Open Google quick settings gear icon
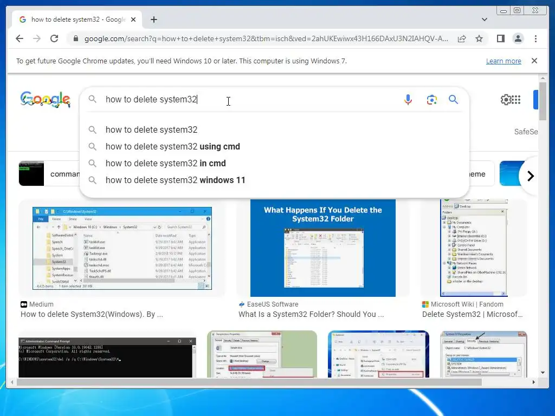This screenshot has height=416, width=555. pyautogui.click(x=506, y=100)
